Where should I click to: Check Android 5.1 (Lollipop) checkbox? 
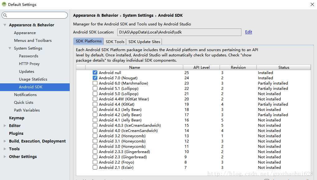(95, 88)
